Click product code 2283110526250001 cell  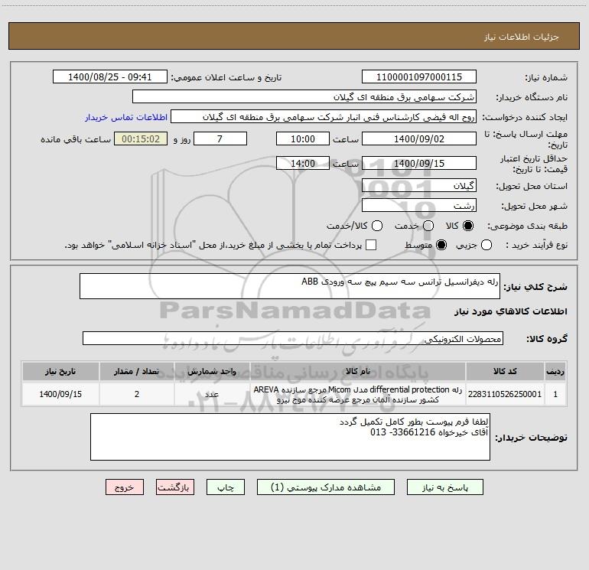coord(505,394)
